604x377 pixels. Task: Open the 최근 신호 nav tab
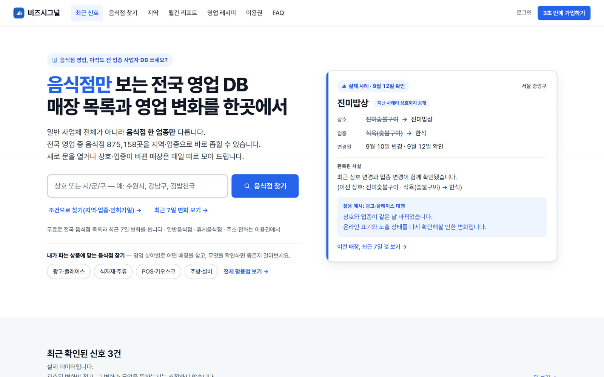click(x=87, y=13)
